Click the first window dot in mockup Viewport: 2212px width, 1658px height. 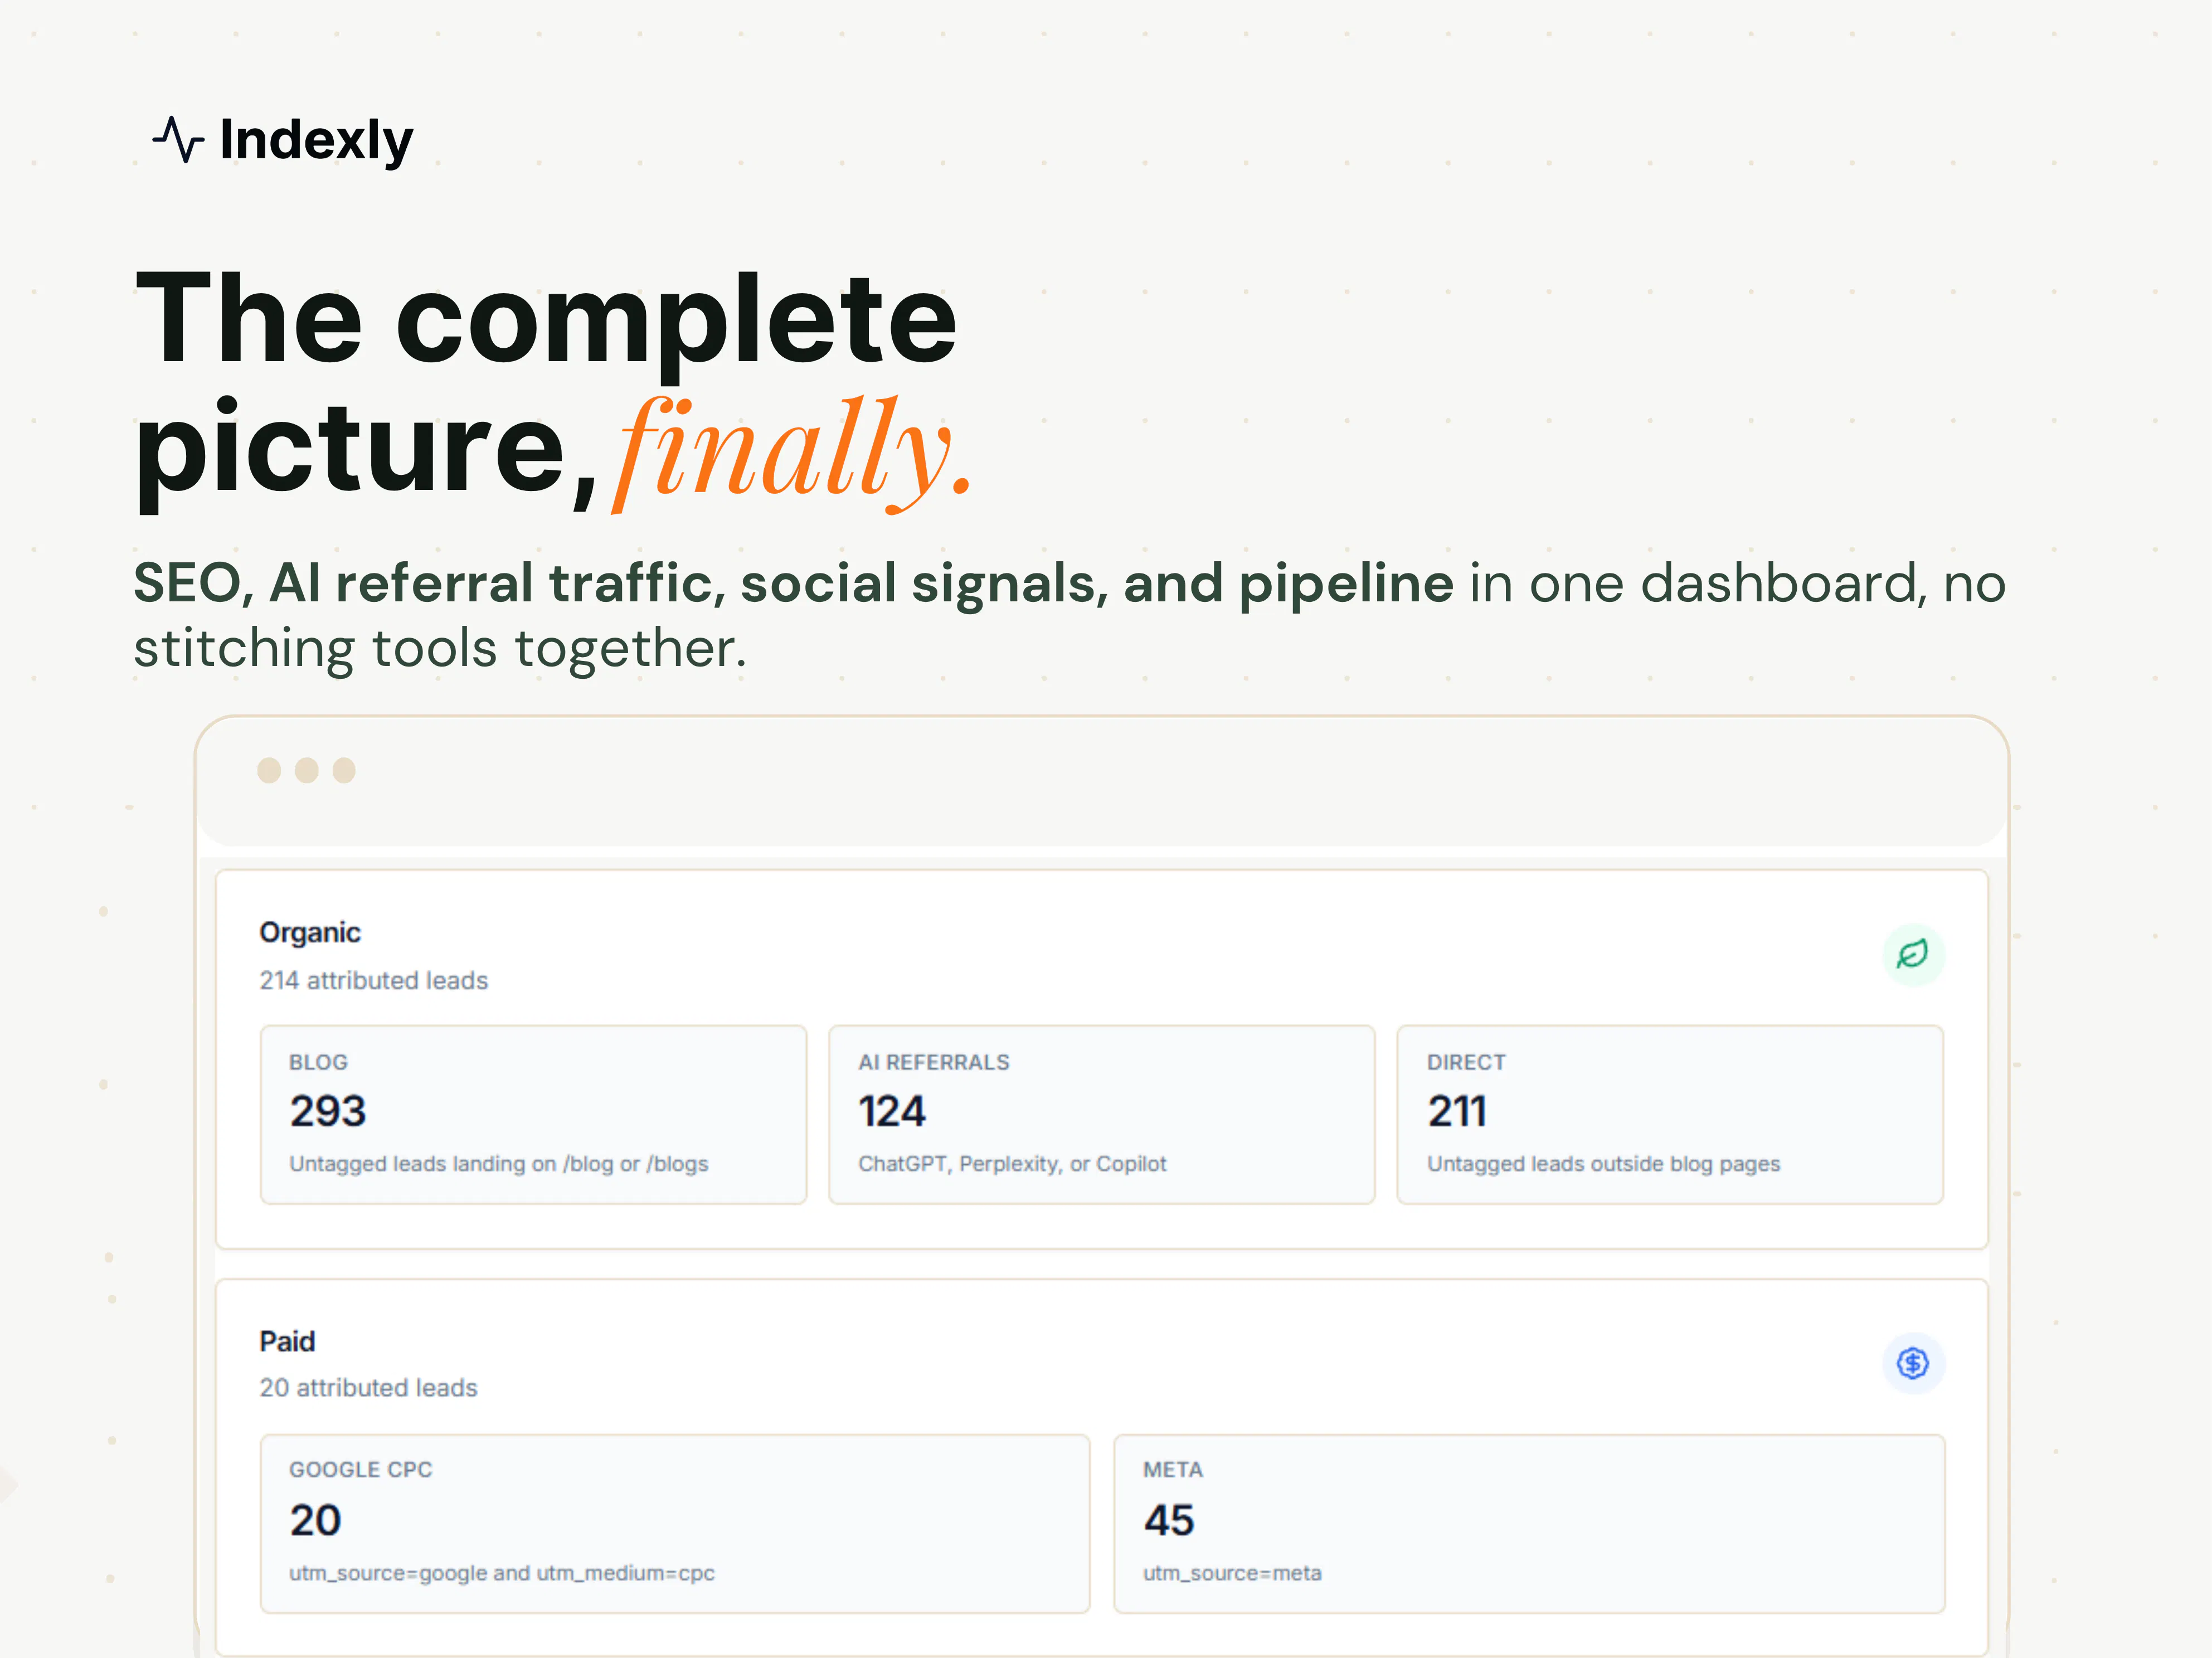(269, 770)
